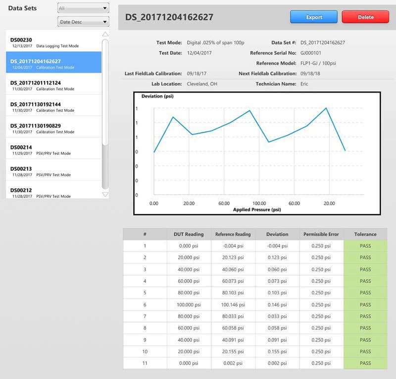Select data set DS00230
Viewport: 396px width, 379px height.
[53, 43]
